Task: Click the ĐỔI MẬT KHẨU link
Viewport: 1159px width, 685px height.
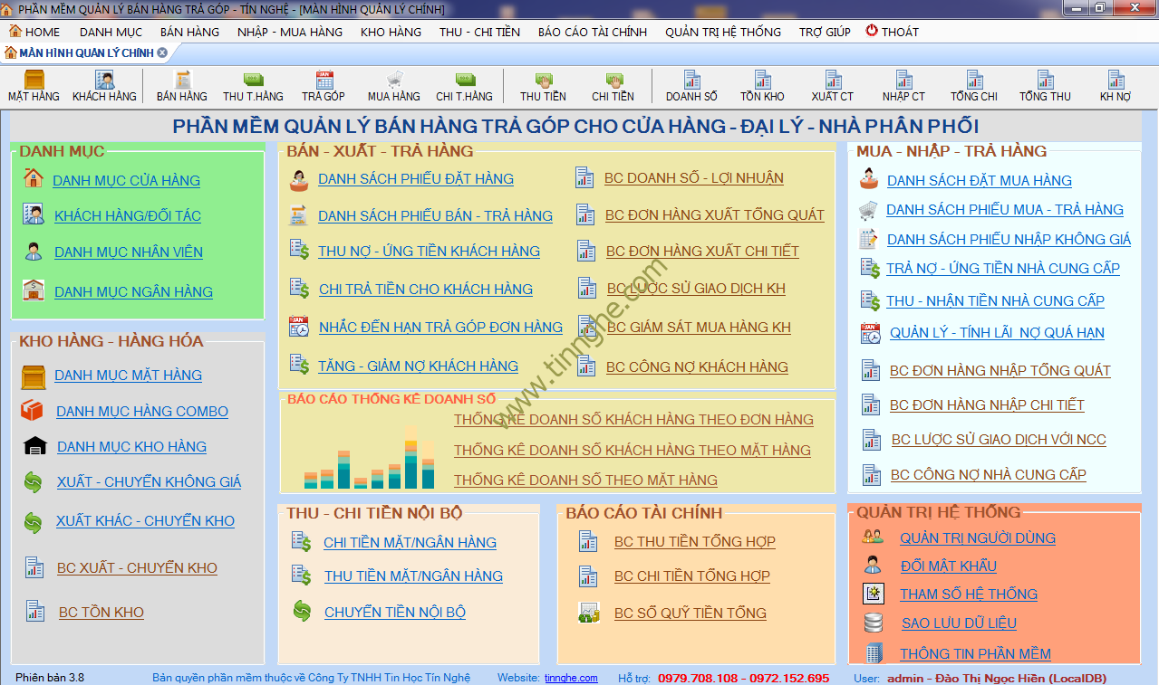Action: point(948,566)
